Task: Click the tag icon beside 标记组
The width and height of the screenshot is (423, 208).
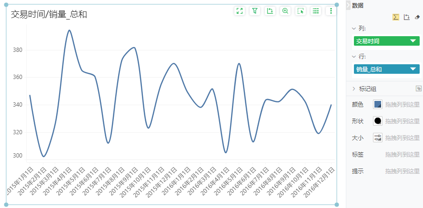Action: 418,89
